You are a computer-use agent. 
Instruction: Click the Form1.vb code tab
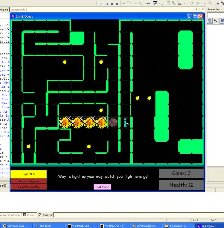[x=4, y=10]
